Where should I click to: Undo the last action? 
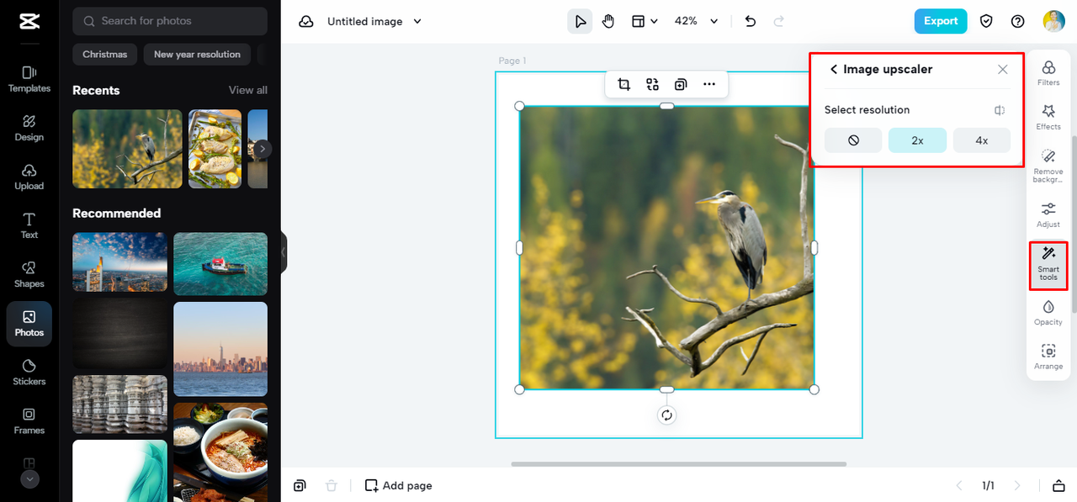click(x=751, y=22)
